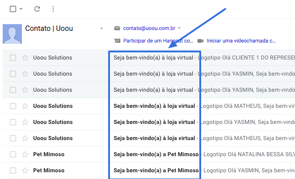This screenshot has height=179, width=295.
Task: Tick the select-all checkbox in toolbar
Action: point(13,9)
